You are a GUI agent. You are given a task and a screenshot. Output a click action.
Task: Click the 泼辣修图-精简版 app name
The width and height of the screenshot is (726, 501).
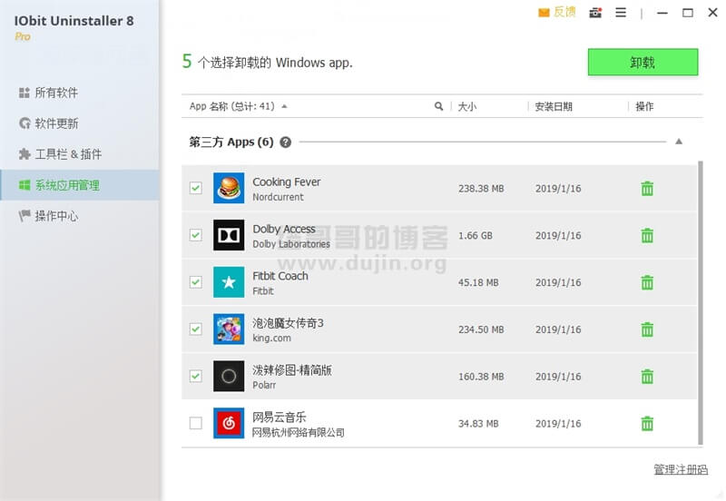pos(291,370)
